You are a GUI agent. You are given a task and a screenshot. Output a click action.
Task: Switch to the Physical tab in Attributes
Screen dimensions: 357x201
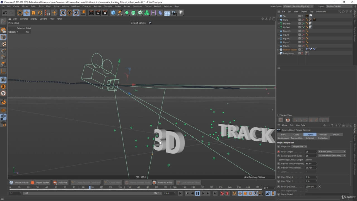pos(323,135)
